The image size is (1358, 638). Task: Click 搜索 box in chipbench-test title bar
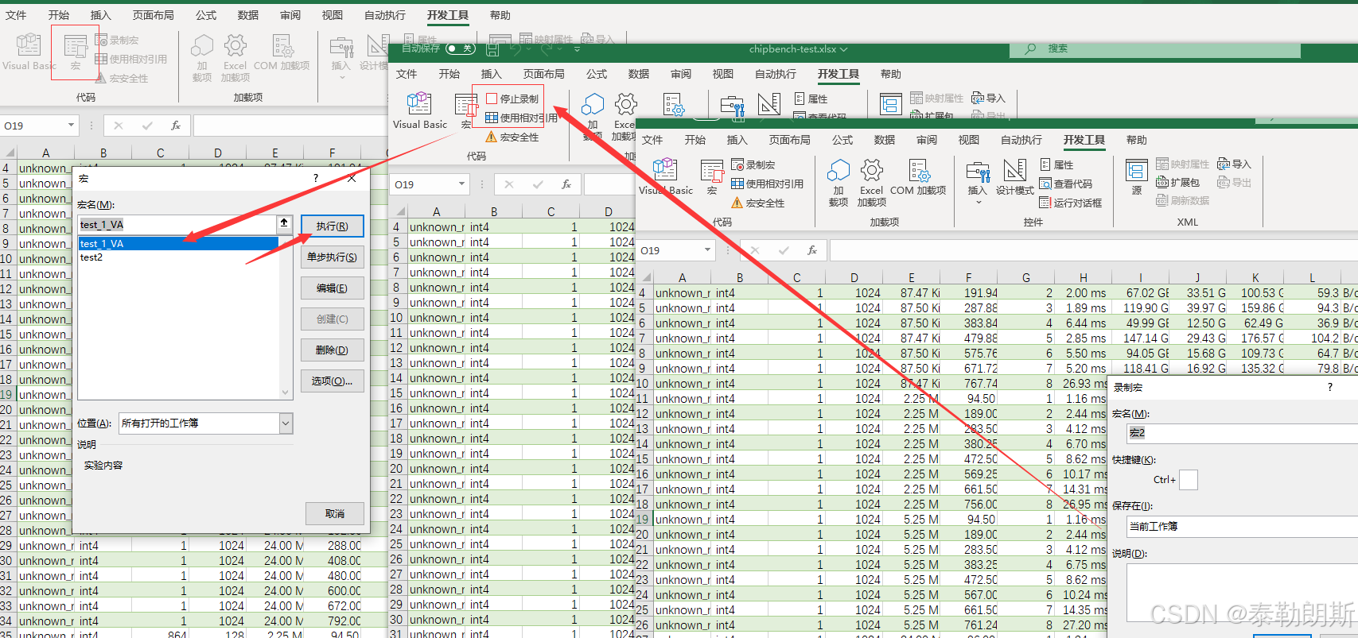click(x=1155, y=49)
